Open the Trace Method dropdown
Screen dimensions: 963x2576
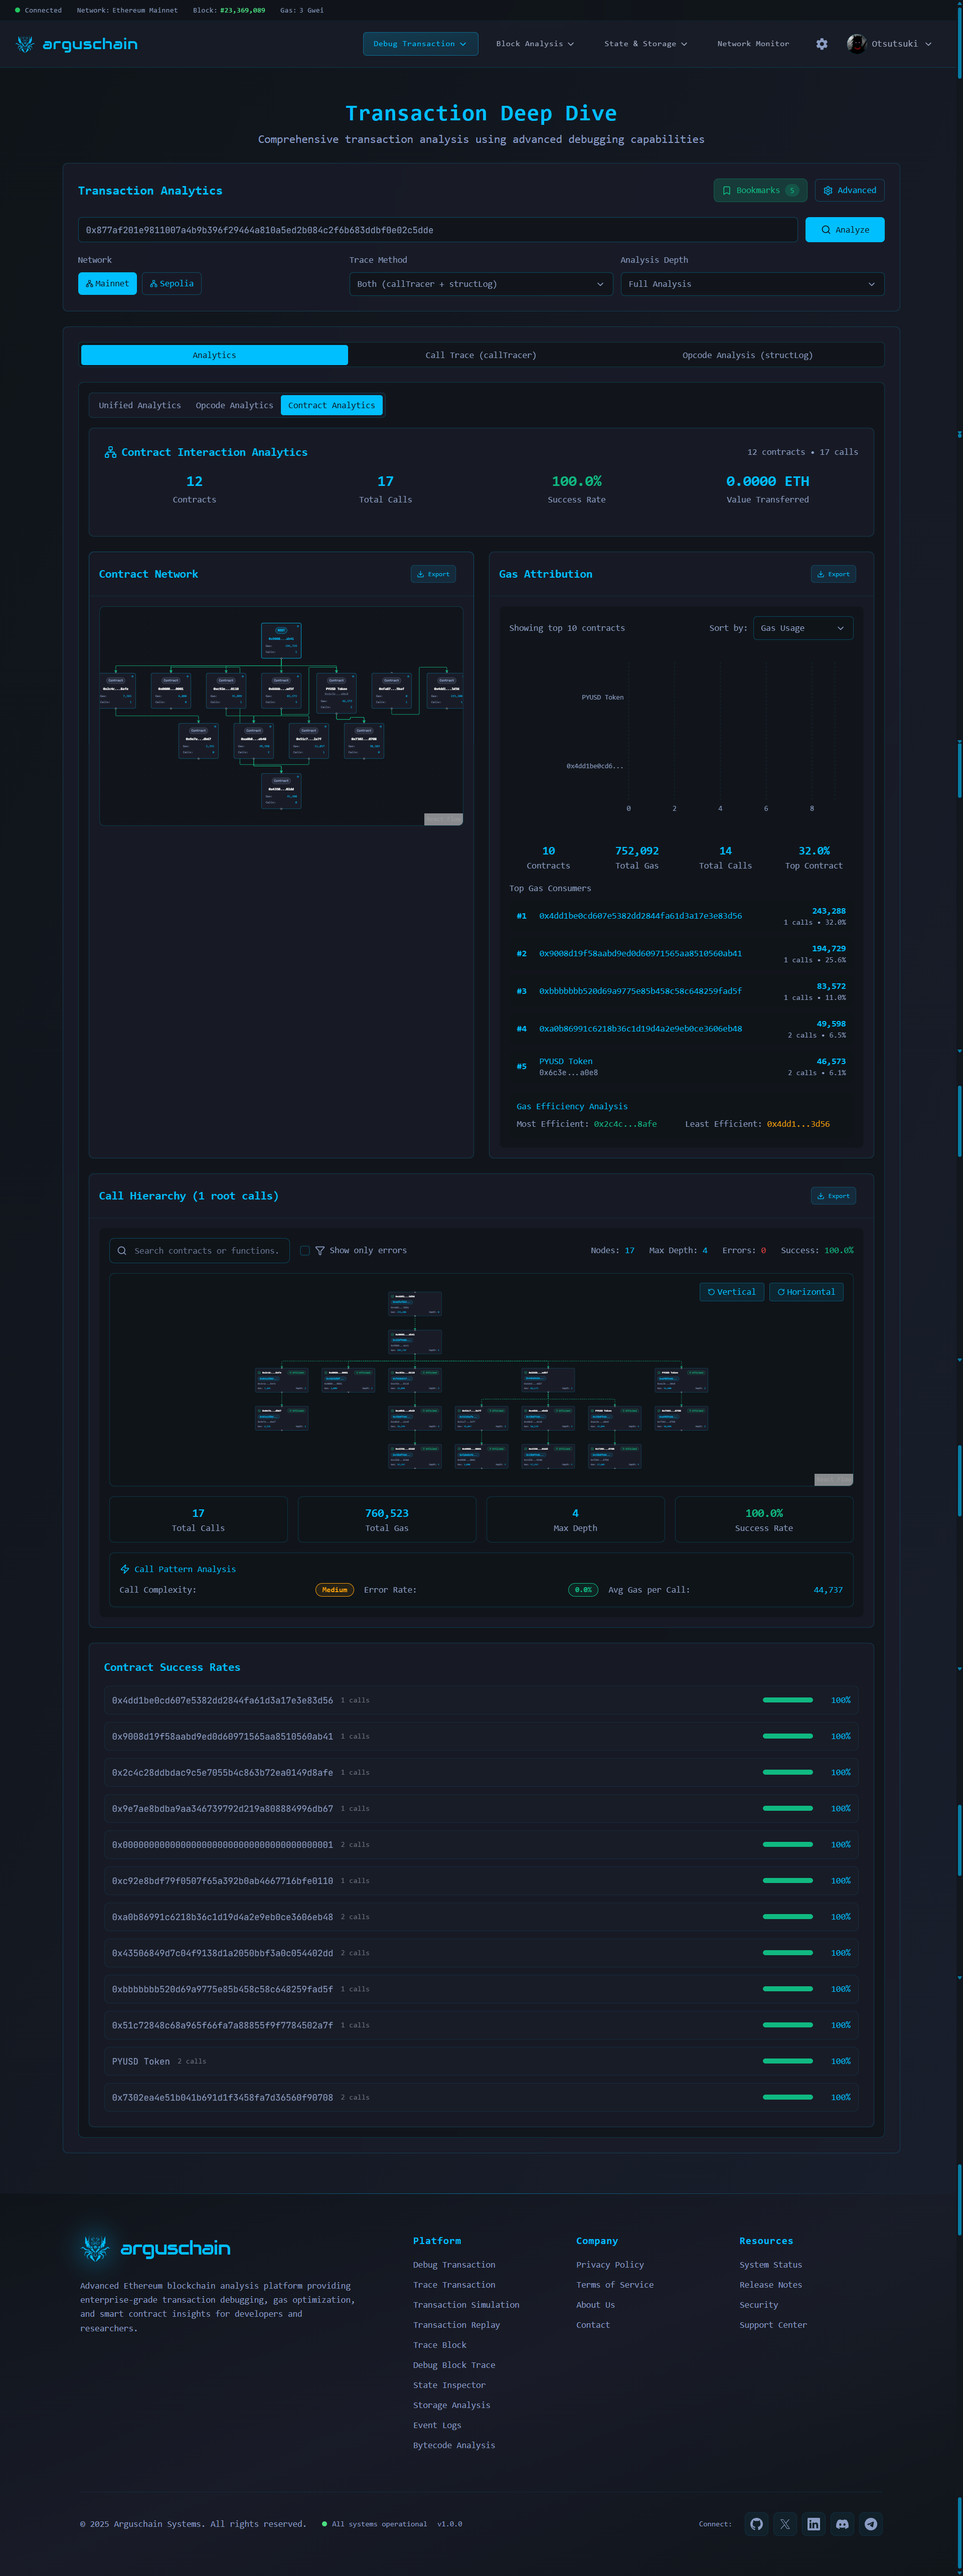[x=480, y=284]
